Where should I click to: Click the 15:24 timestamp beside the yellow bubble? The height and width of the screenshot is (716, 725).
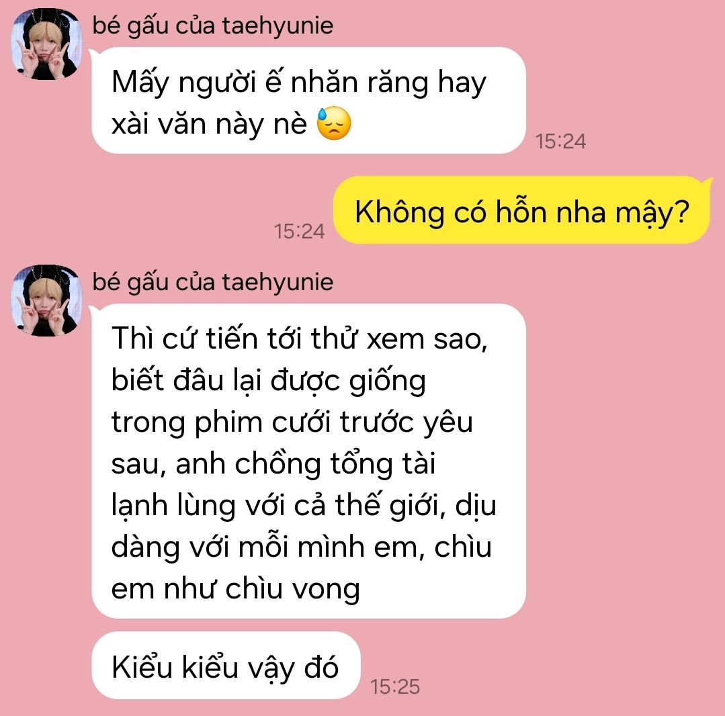click(x=299, y=231)
